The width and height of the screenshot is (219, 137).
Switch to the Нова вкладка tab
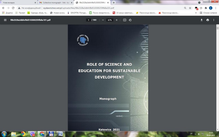pyautogui.click(x=16, y=2)
